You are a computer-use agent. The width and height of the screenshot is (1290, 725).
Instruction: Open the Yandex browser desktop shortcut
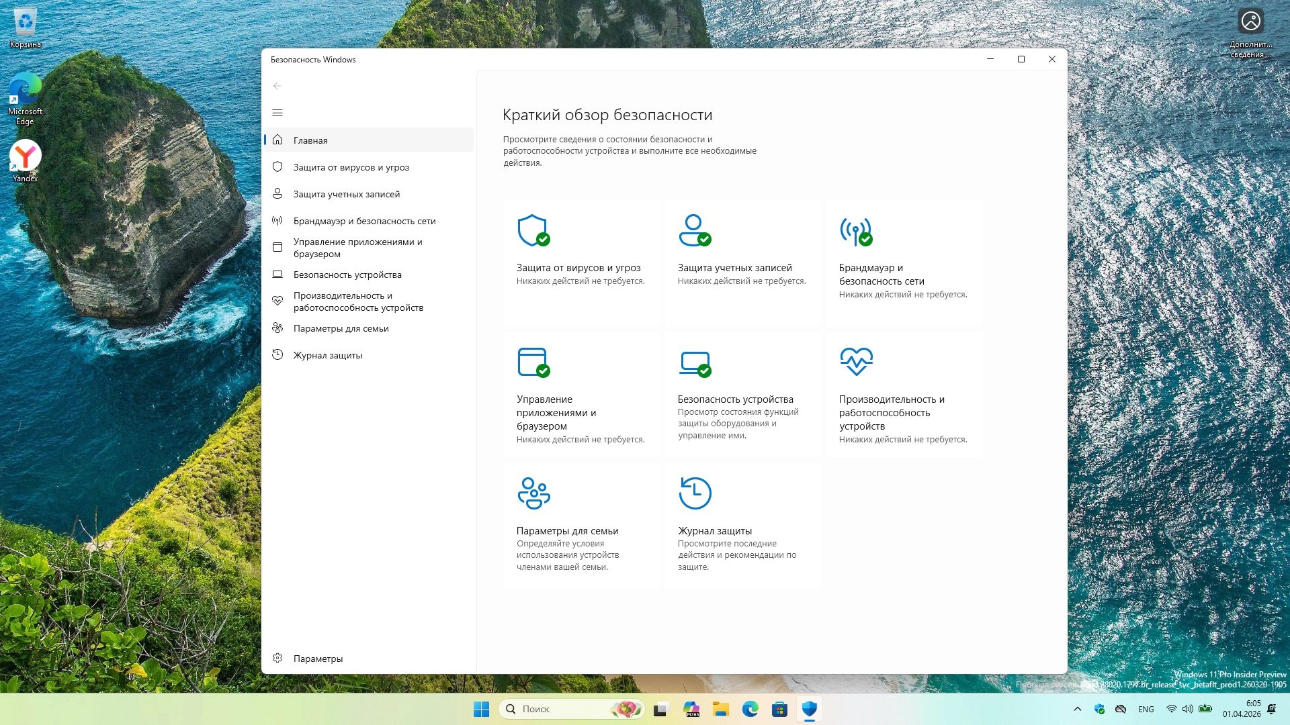pos(26,156)
